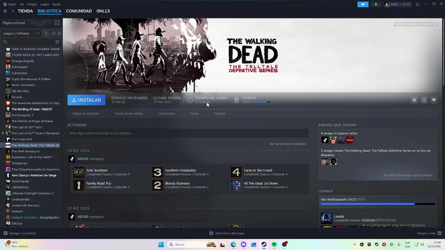Open Discord from the Windows taskbar
445x250 pixels.
pyautogui.click(x=243, y=244)
